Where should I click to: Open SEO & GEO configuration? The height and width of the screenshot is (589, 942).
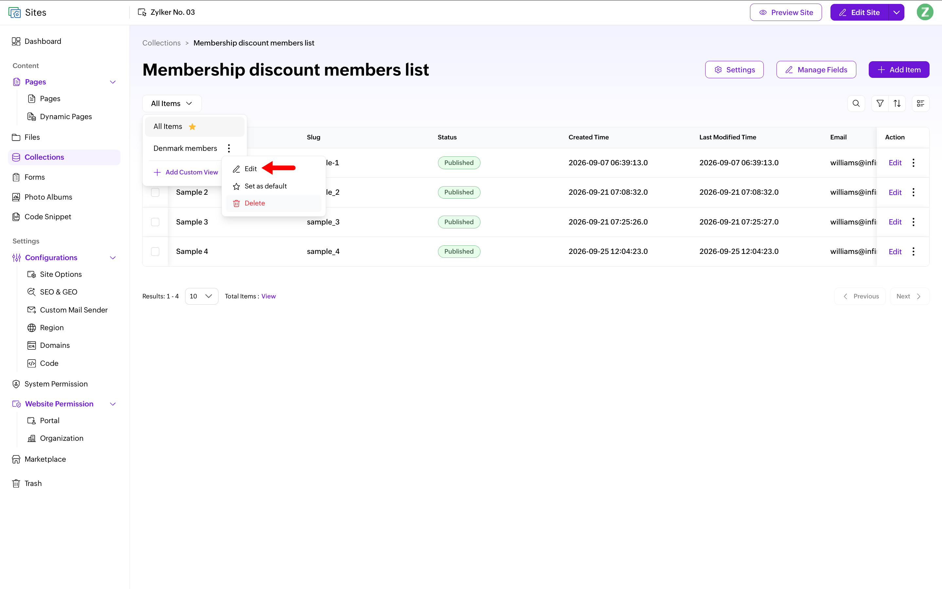(x=52, y=292)
